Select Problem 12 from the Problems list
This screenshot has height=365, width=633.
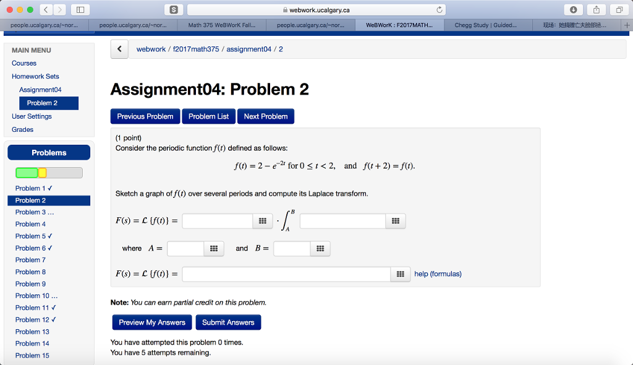click(x=35, y=319)
